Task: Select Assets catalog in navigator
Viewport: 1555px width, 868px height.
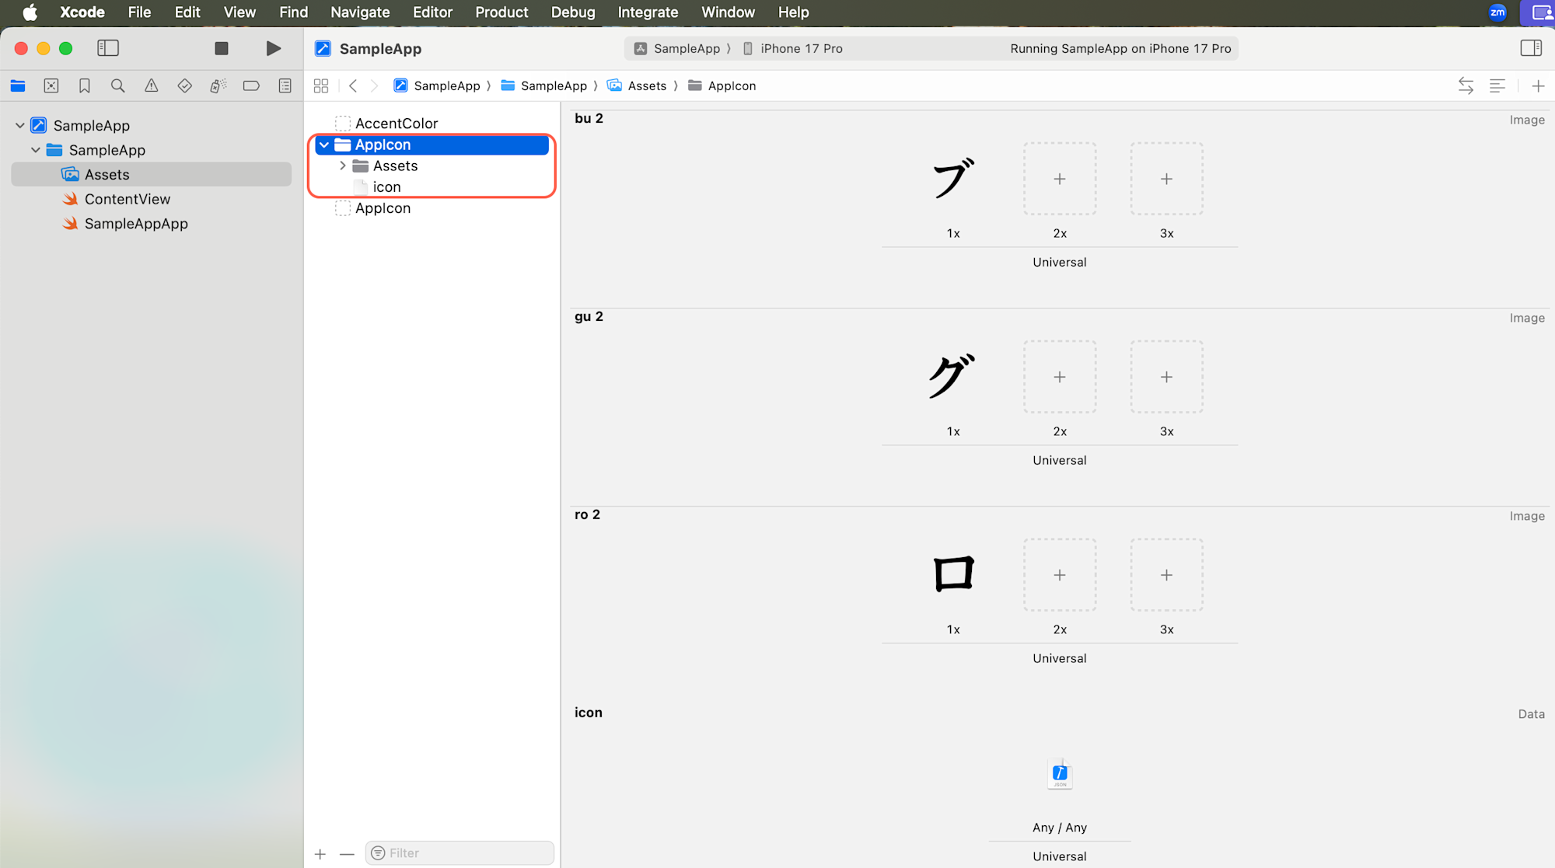Action: (152, 174)
